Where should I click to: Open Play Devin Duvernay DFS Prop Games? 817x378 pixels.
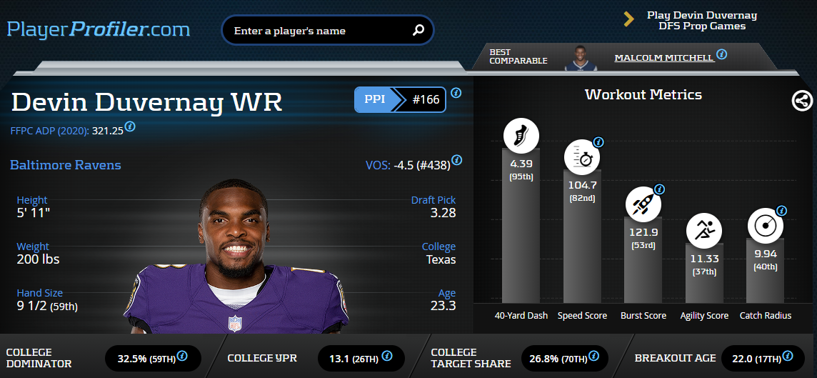point(701,20)
